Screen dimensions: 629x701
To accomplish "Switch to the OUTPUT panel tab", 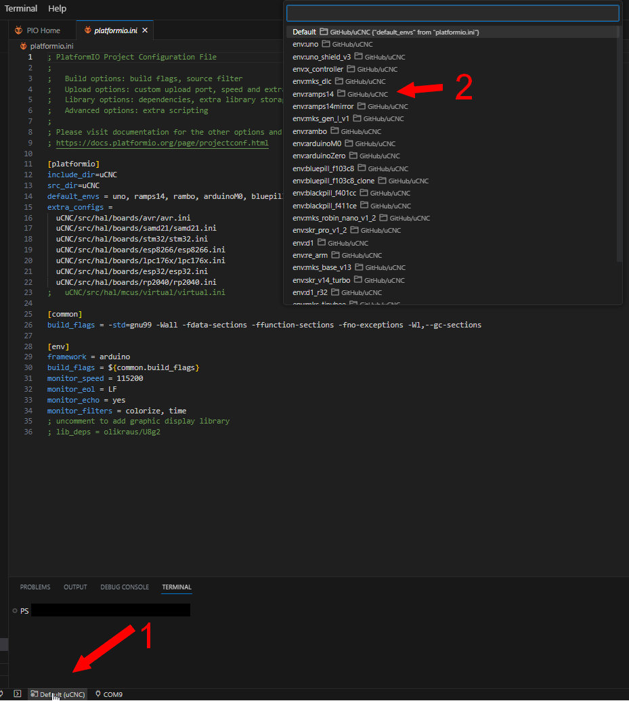I will pyautogui.click(x=75, y=587).
